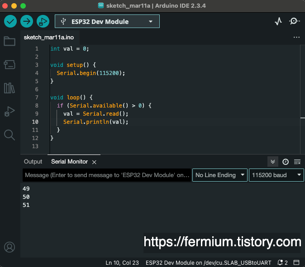Clear the Serial Monitor output
This screenshot has height=267, width=305.
297,162
